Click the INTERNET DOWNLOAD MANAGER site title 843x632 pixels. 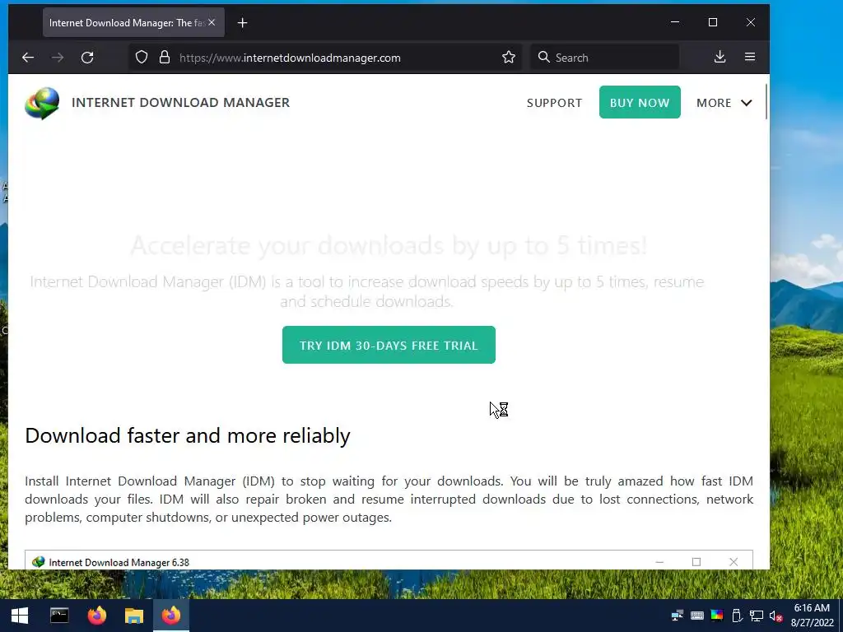pos(180,103)
